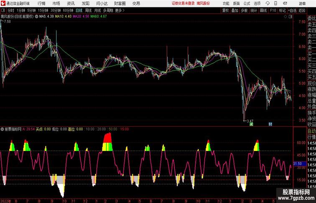316x203 pixels.
Task: Click the 游客 user account label
Action: 302,3
